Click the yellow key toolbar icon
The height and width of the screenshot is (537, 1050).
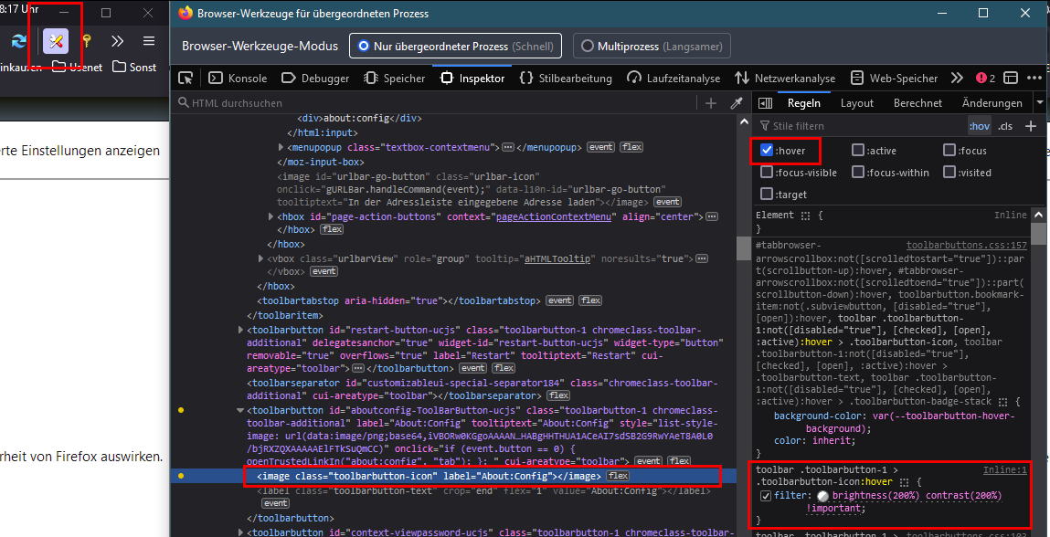(x=87, y=41)
